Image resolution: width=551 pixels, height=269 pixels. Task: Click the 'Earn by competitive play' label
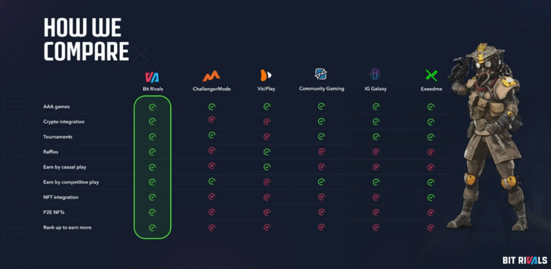click(x=71, y=182)
